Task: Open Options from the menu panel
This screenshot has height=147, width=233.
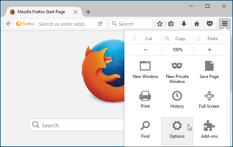Action: (x=177, y=129)
